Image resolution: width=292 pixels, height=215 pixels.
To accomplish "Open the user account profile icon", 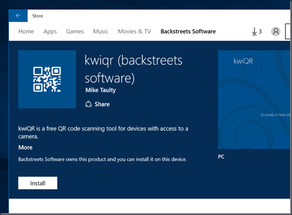I will [x=276, y=31].
